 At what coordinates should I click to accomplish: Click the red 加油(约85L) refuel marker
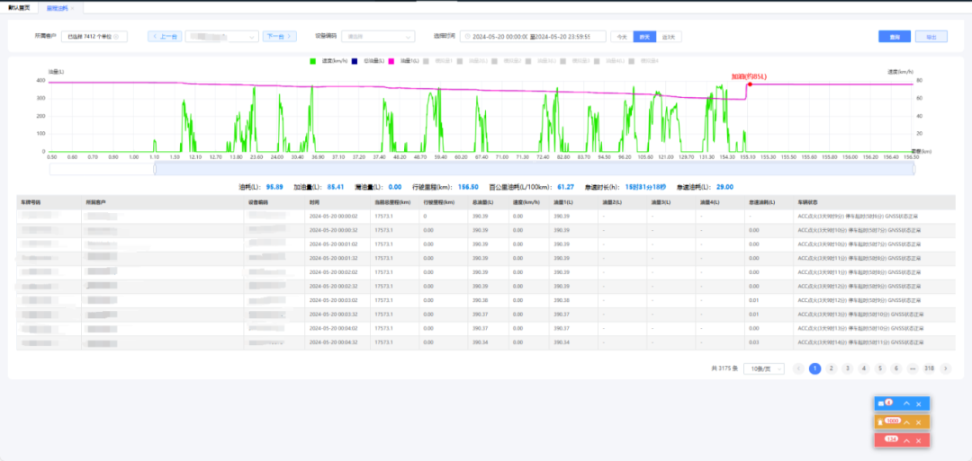[x=750, y=84]
